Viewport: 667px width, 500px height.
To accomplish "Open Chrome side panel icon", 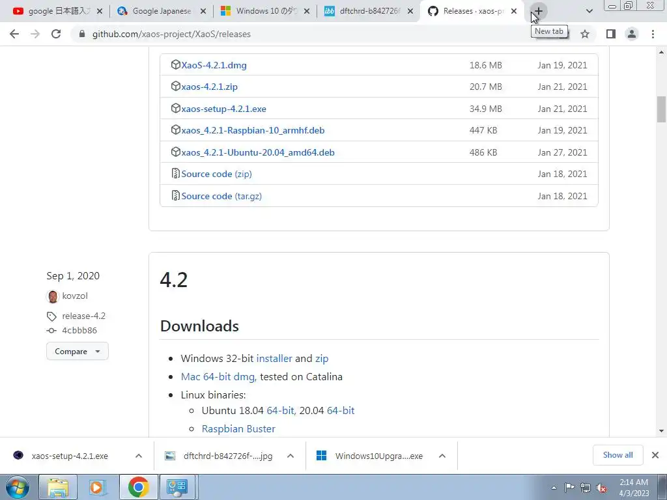I will tap(611, 34).
